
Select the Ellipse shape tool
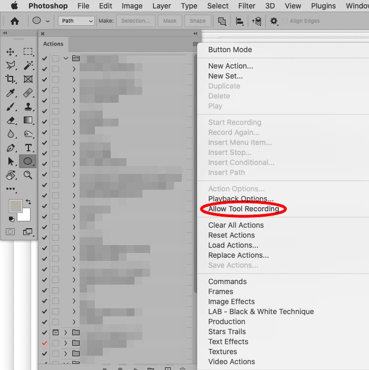coord(27,161)
